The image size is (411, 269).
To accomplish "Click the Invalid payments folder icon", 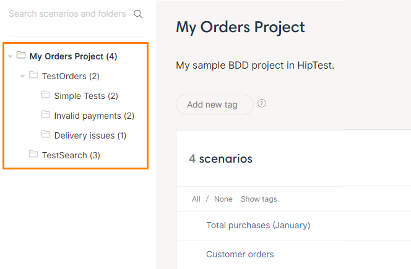I will coord(46,115).
